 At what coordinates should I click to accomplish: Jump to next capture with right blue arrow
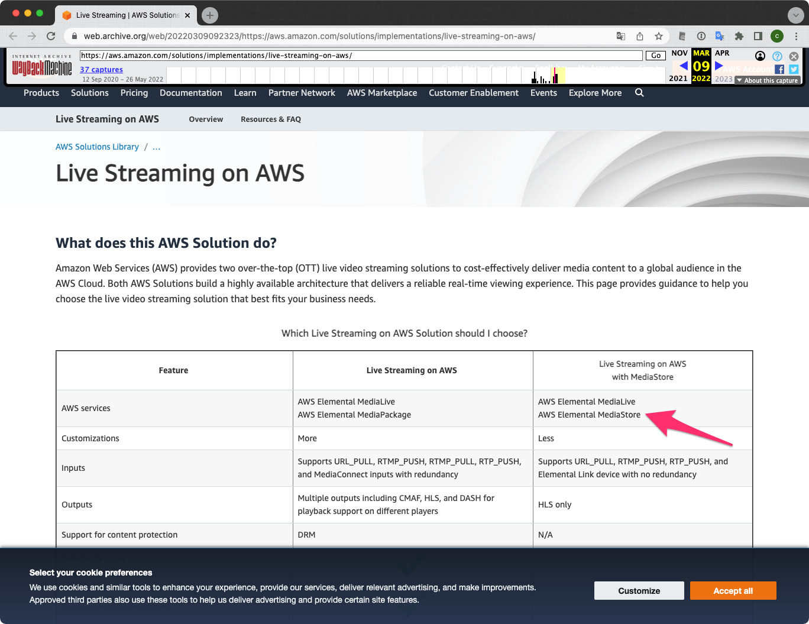click(719, 66)
